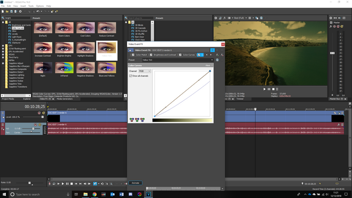The height and width of the screenshot is (198, 352).
Task: Open the File menu
Action: 3,6
